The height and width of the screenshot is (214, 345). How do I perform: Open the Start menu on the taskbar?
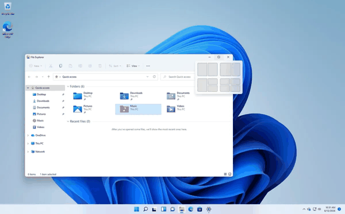tap(136, 209)
